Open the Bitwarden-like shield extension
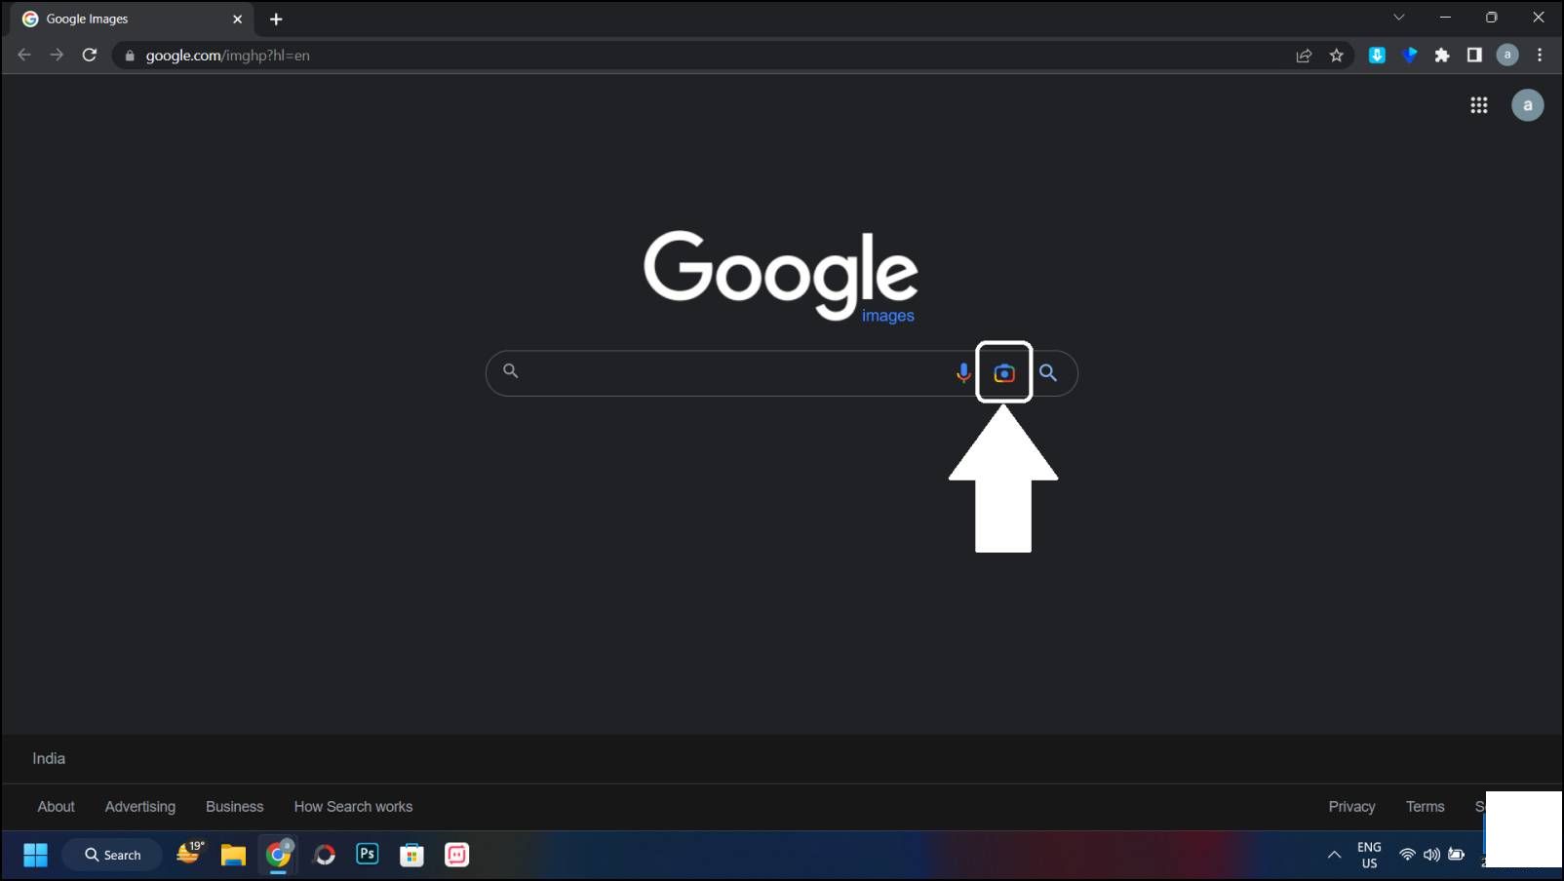The width and height of the screenshot is (1564, 881). [1410, 56]
